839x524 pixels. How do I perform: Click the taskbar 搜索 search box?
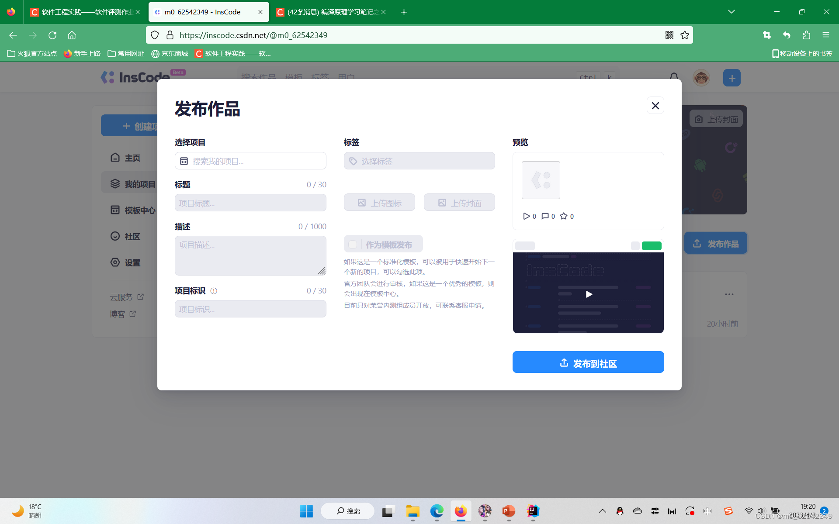point(347,511)
